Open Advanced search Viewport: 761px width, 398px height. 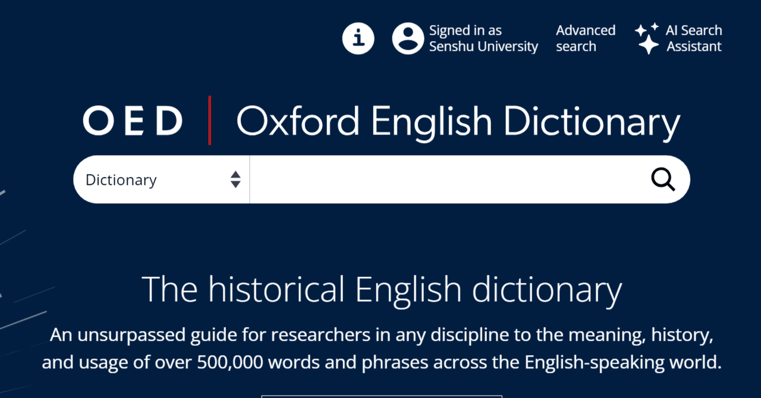coord(586,39)
